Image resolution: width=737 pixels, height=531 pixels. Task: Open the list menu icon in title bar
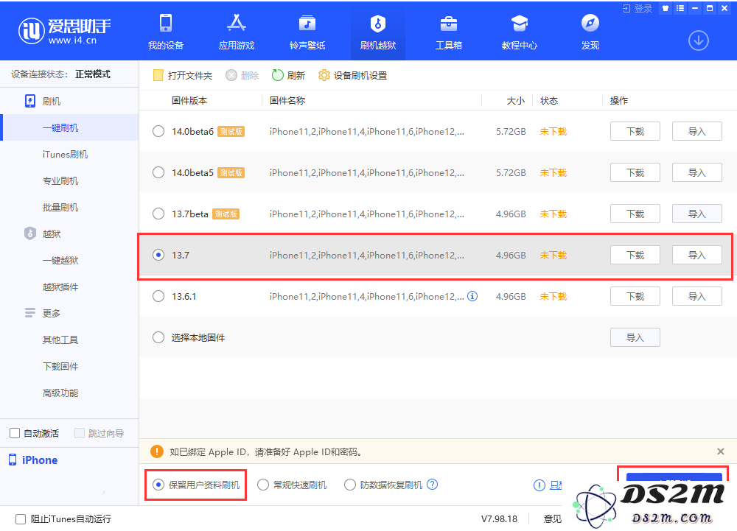coord(680,8)
